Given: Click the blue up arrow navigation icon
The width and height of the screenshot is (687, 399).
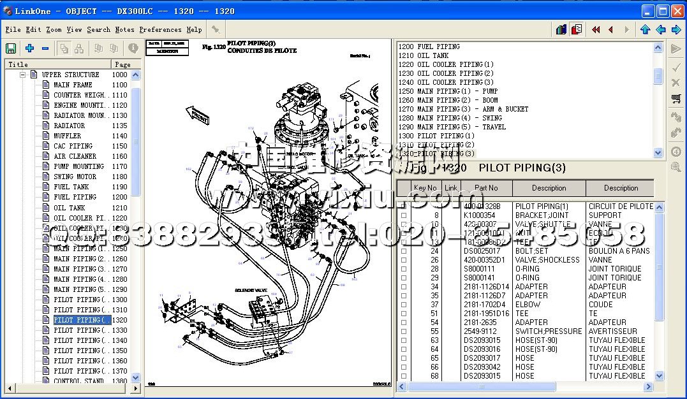Looking at the screenshot, I should tap(645, 29).
